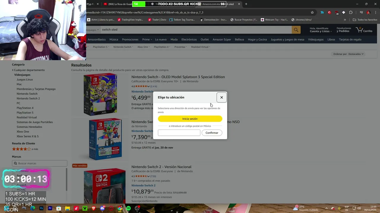Go back to Cualquier departamento

click(x=28, y=70)
